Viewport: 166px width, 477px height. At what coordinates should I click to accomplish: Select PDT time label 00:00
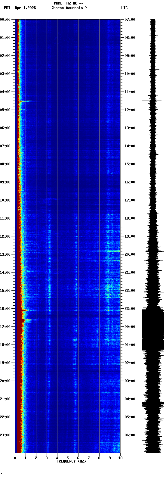point(5,20)
